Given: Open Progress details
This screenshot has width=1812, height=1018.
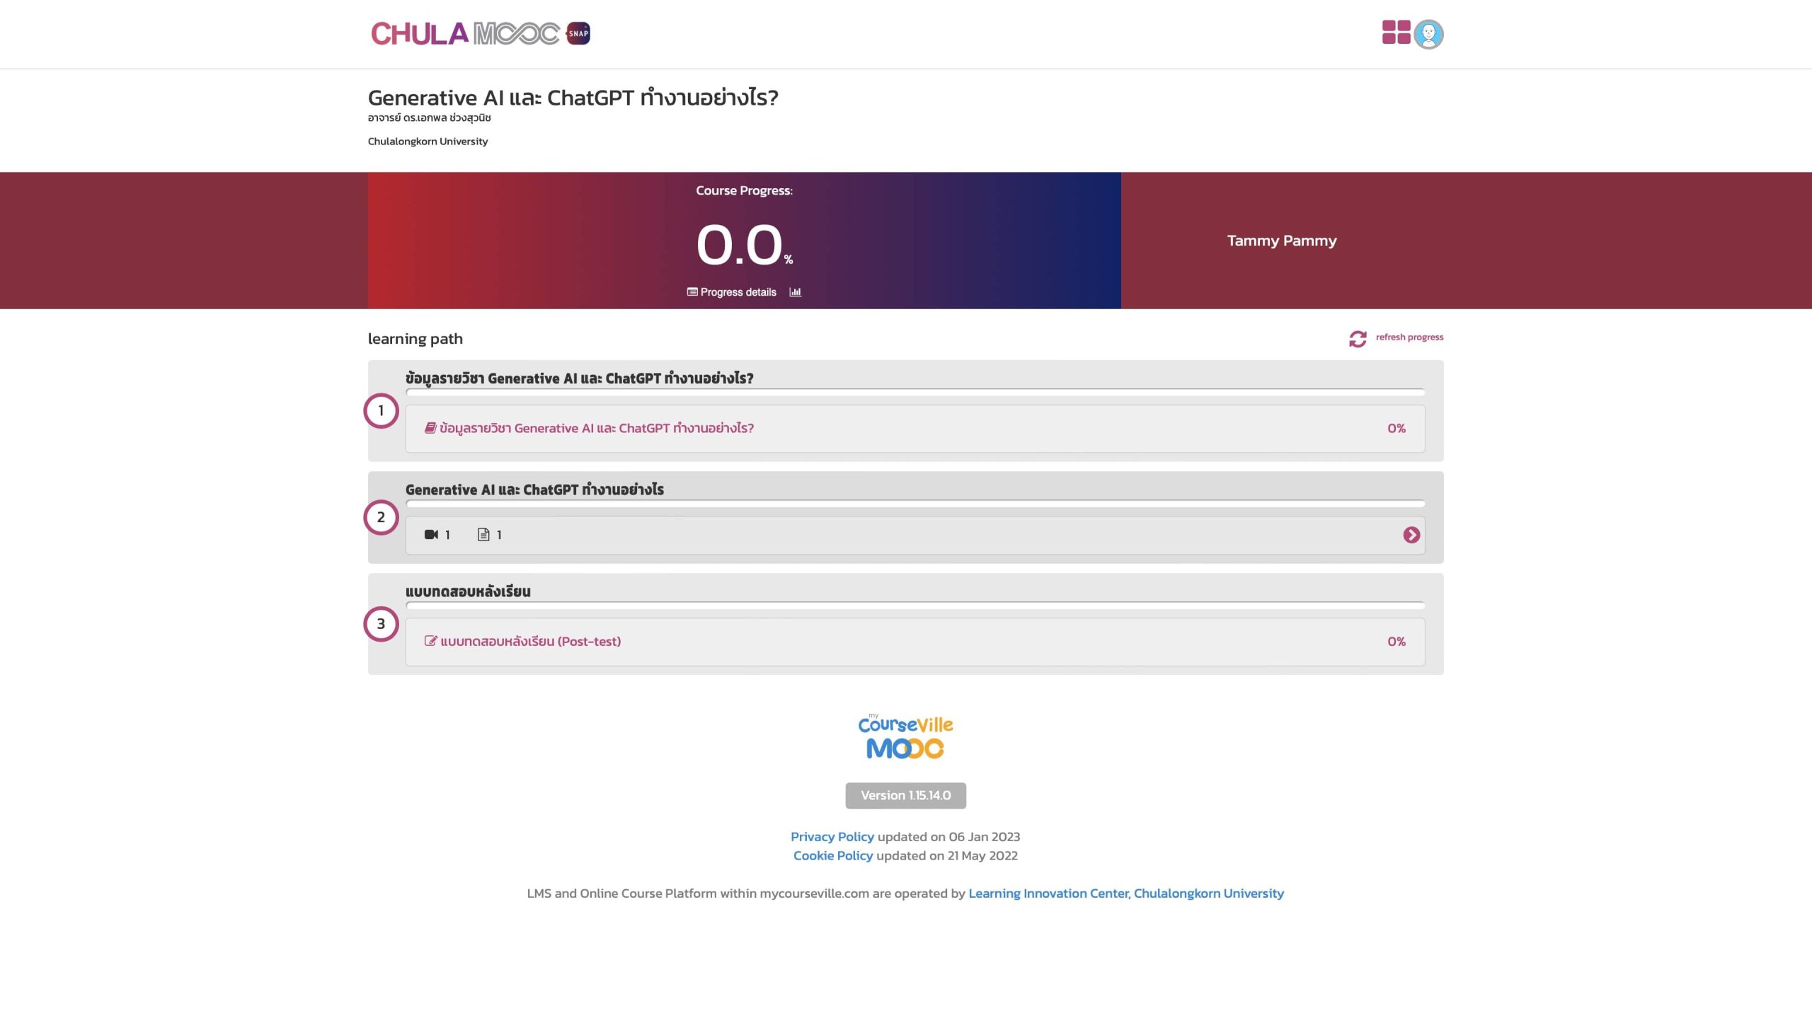Looking at the screenshot, I should [738, 292].
